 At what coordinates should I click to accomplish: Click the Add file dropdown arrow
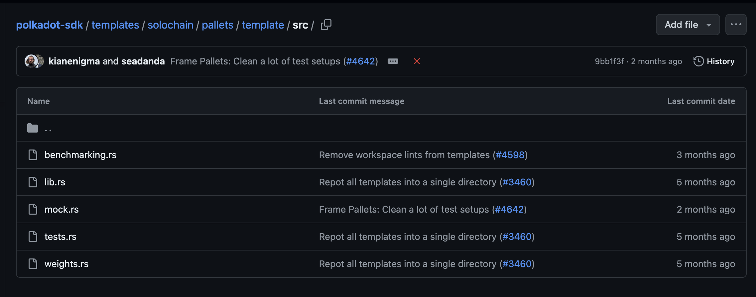(709, 25)
